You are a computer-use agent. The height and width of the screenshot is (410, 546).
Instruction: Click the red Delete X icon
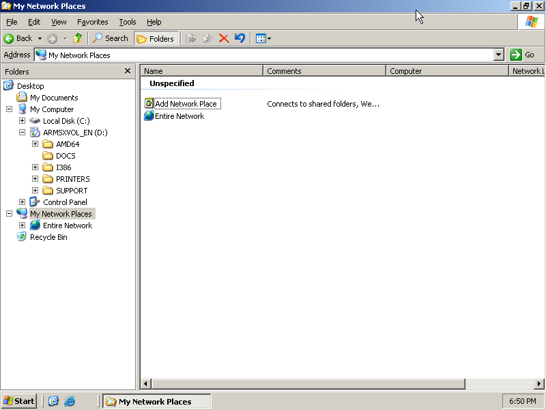[224, 38]
